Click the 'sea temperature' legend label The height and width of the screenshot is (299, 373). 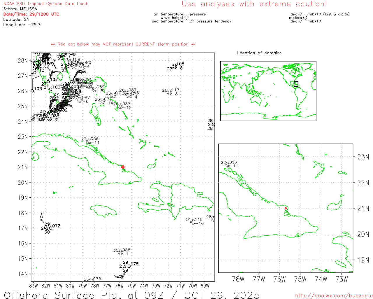[x=168, y=21]
